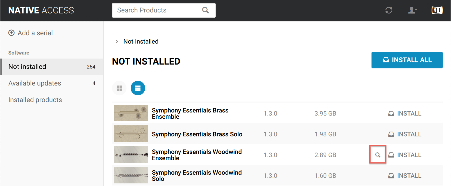451x186 pixels.
Task: Click the refresh icon in the top bar
Action: (389, 10)
